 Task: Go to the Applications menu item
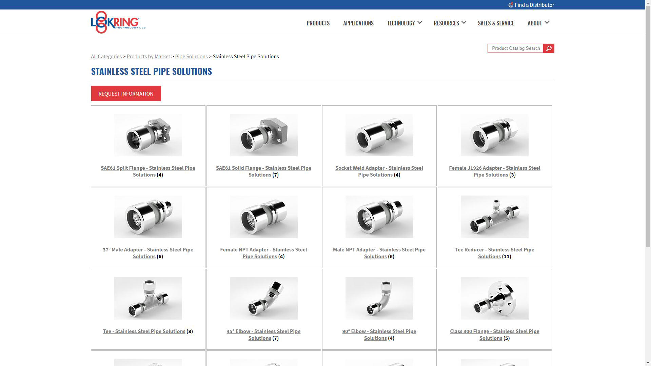[358, 23]
